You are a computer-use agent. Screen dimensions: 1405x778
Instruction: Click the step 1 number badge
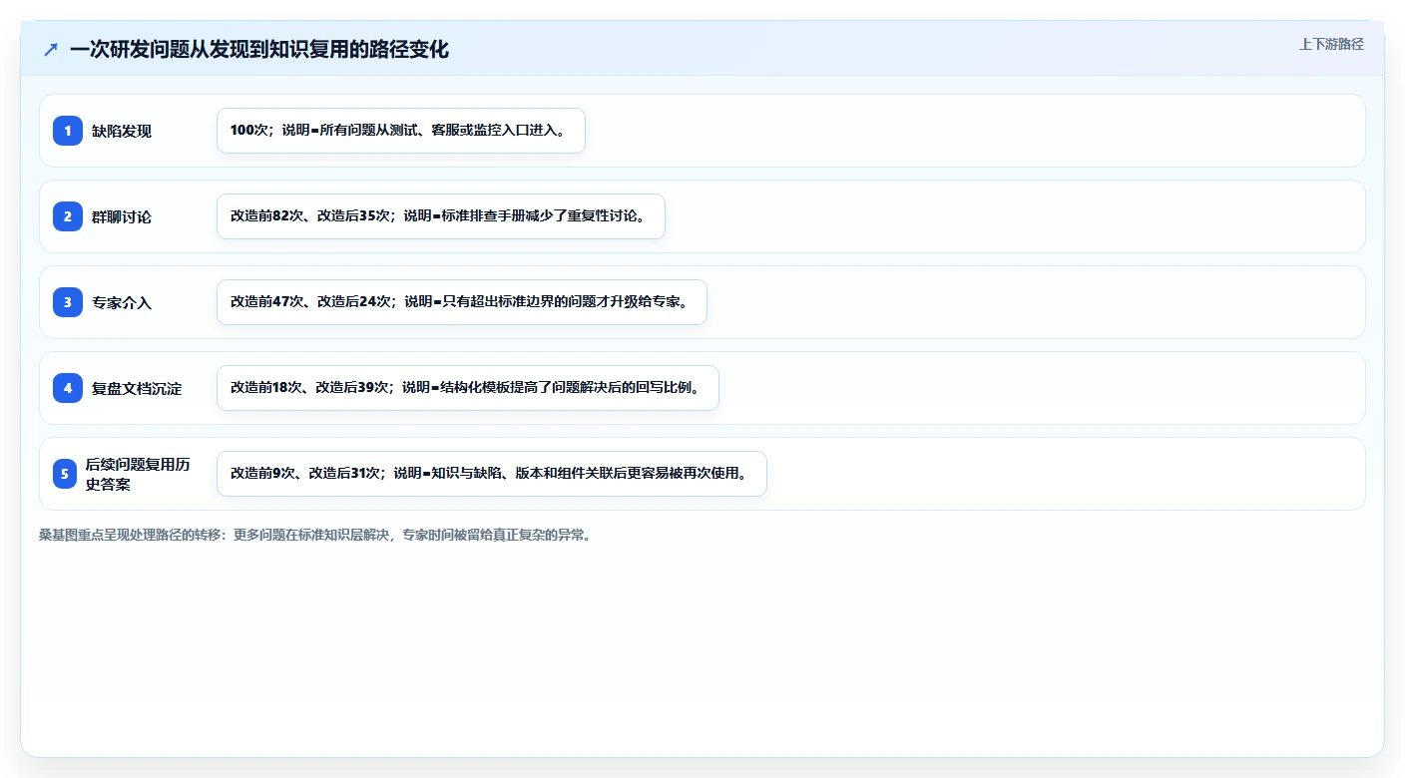(x=68, y=131)
